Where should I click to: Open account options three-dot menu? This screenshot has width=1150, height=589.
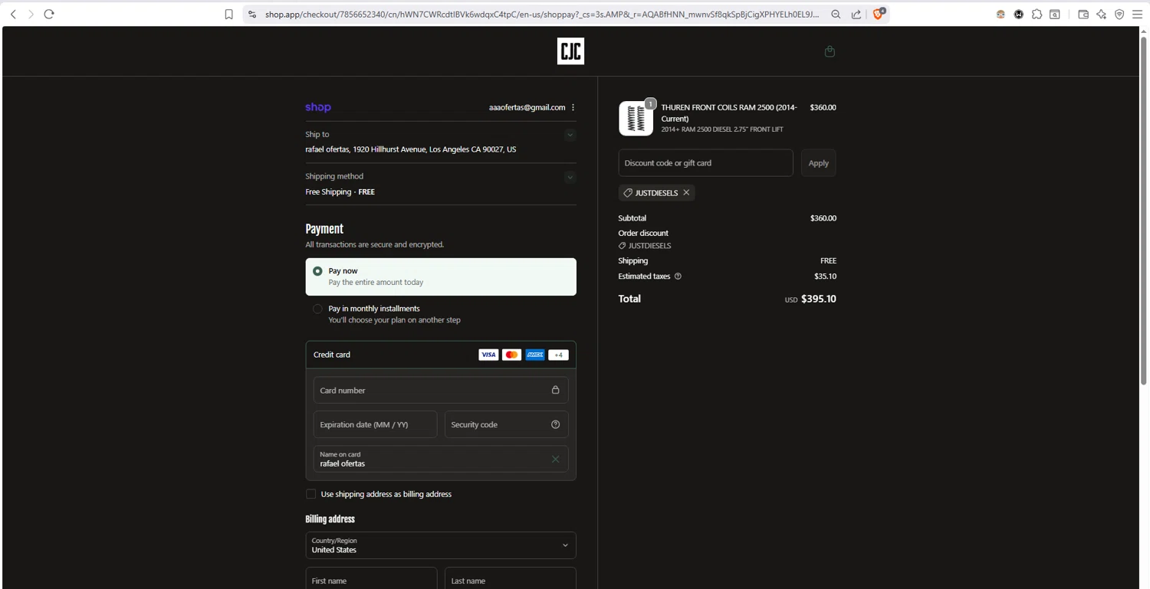[573, 107]
